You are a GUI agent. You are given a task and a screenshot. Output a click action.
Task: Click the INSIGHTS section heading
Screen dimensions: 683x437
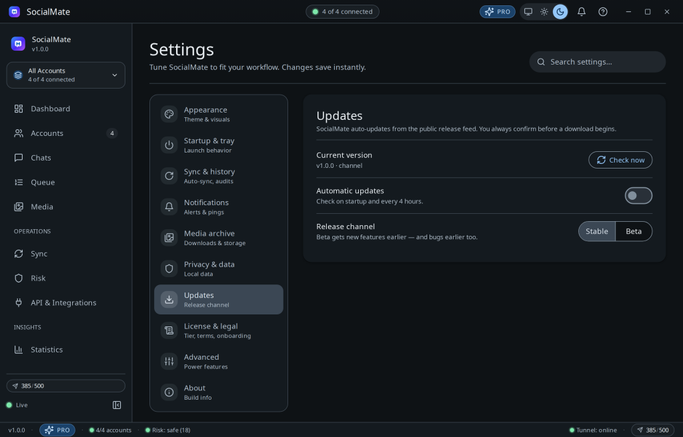click(x=27, y=327)
